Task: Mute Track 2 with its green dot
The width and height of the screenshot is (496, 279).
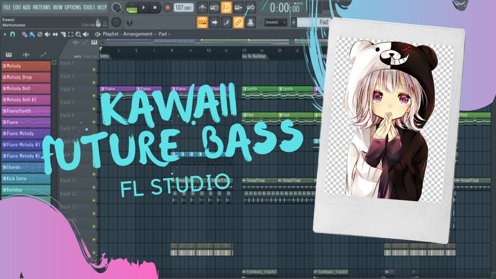Action: pos(94,70)
